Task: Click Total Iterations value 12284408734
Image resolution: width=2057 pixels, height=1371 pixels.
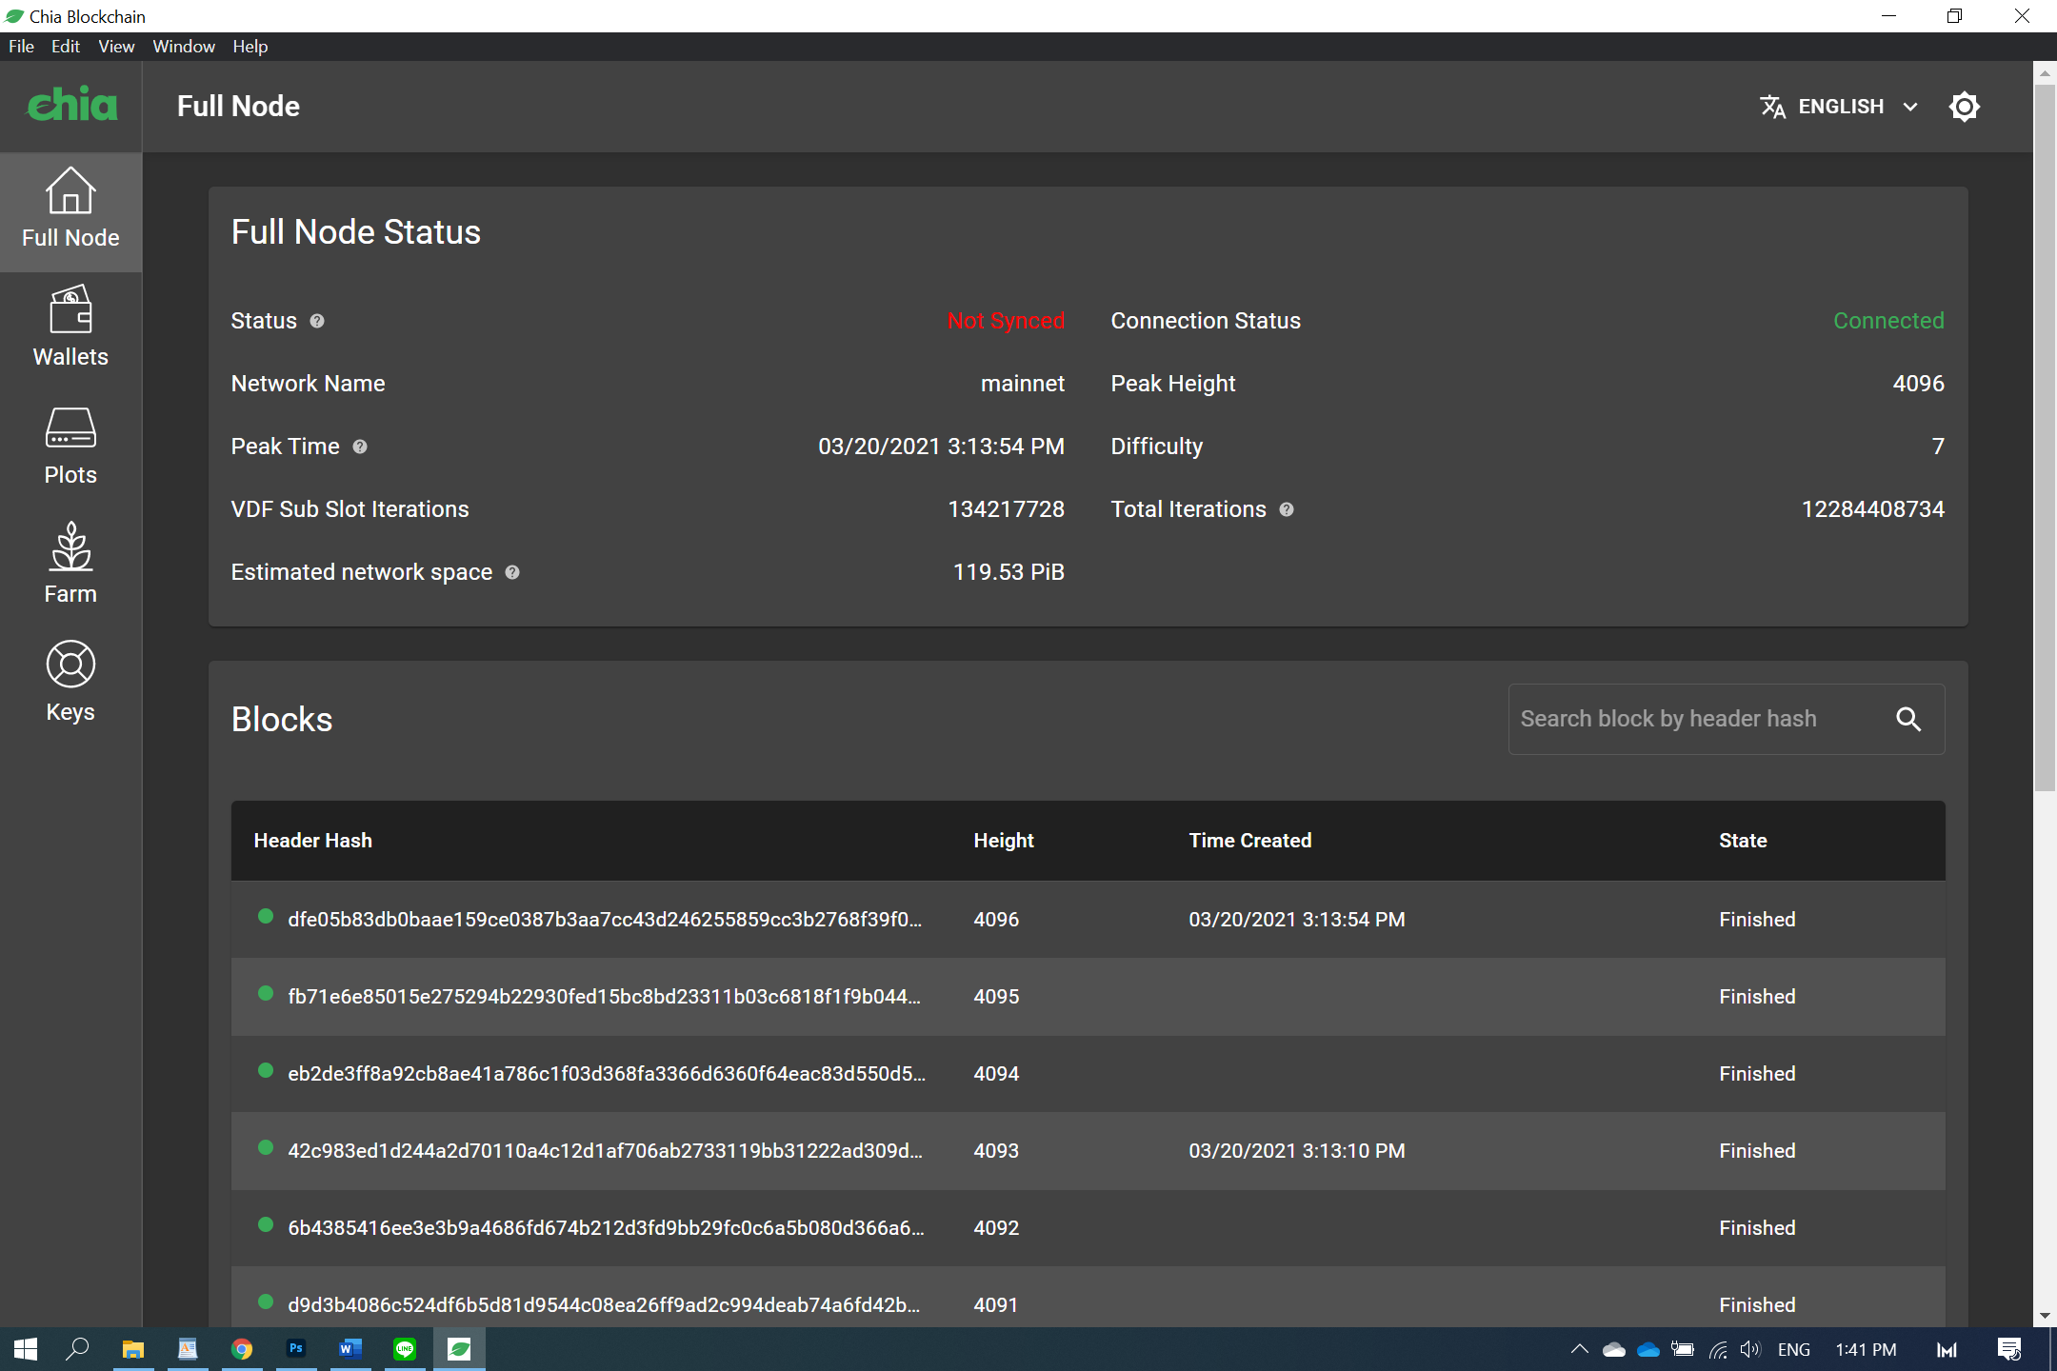Action: [1872, 510]
